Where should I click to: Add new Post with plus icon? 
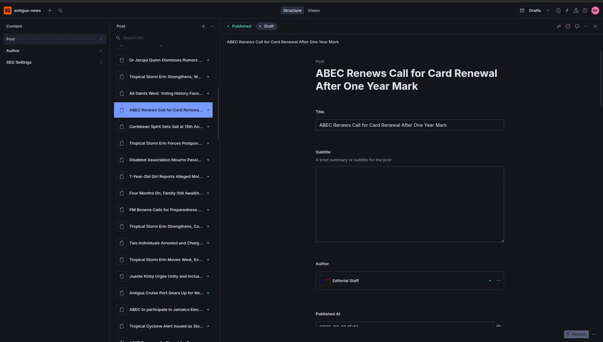[x=203, y=26]
